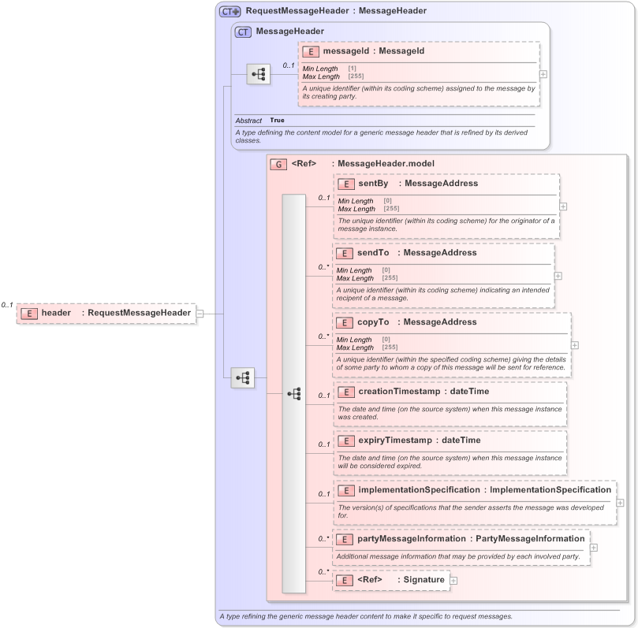Expand the Signature reference plus box
Image resolution: width=638 pixels, height=628 pixels.
[452, 579]
